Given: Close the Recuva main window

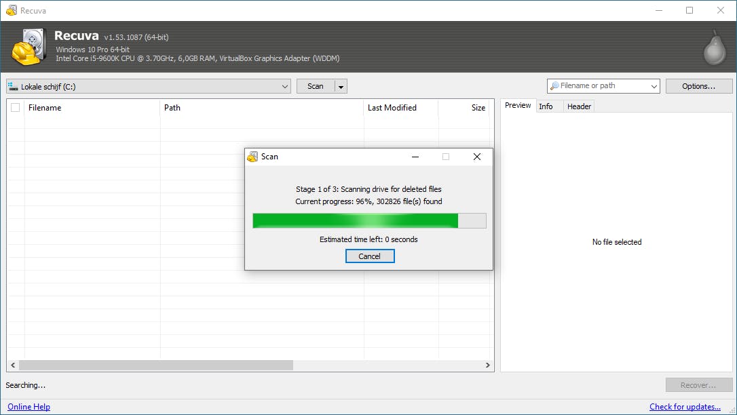Looking at the screenshot, I should (721, 10).
